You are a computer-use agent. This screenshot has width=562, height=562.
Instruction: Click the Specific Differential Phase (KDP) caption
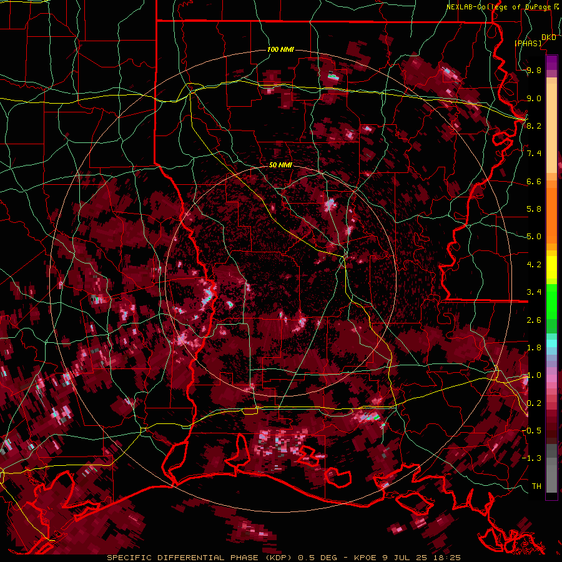(x=200, y=558)
